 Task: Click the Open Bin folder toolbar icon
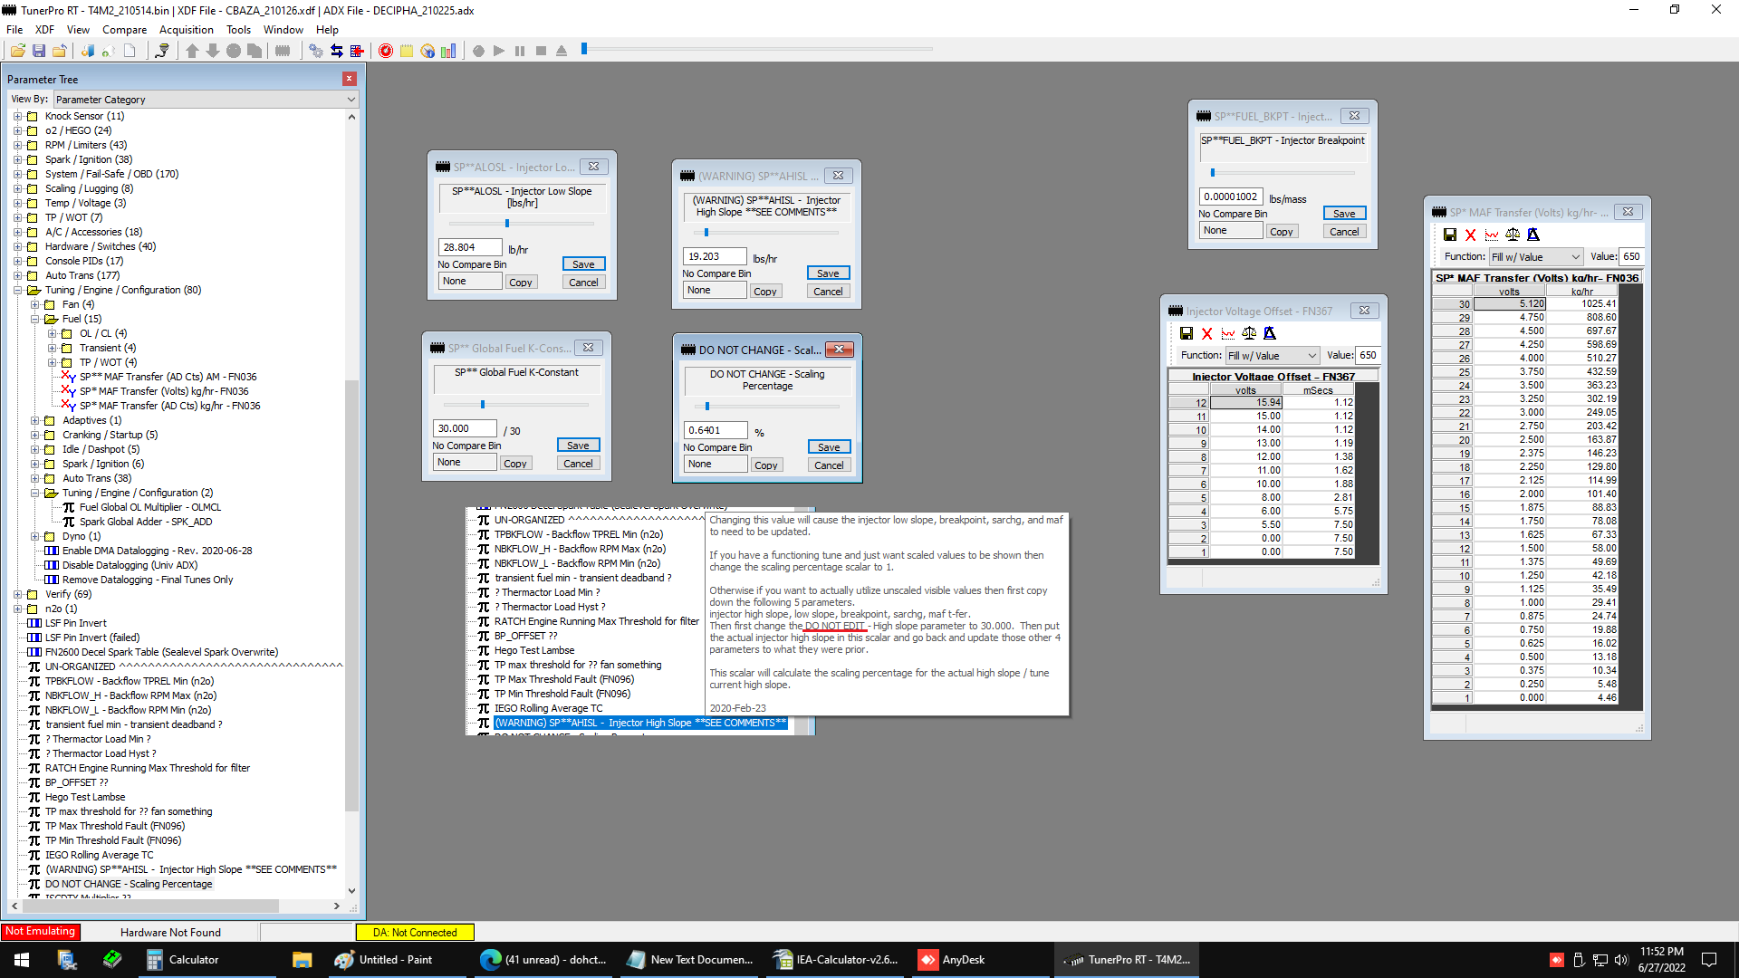(x=17, y=51)
